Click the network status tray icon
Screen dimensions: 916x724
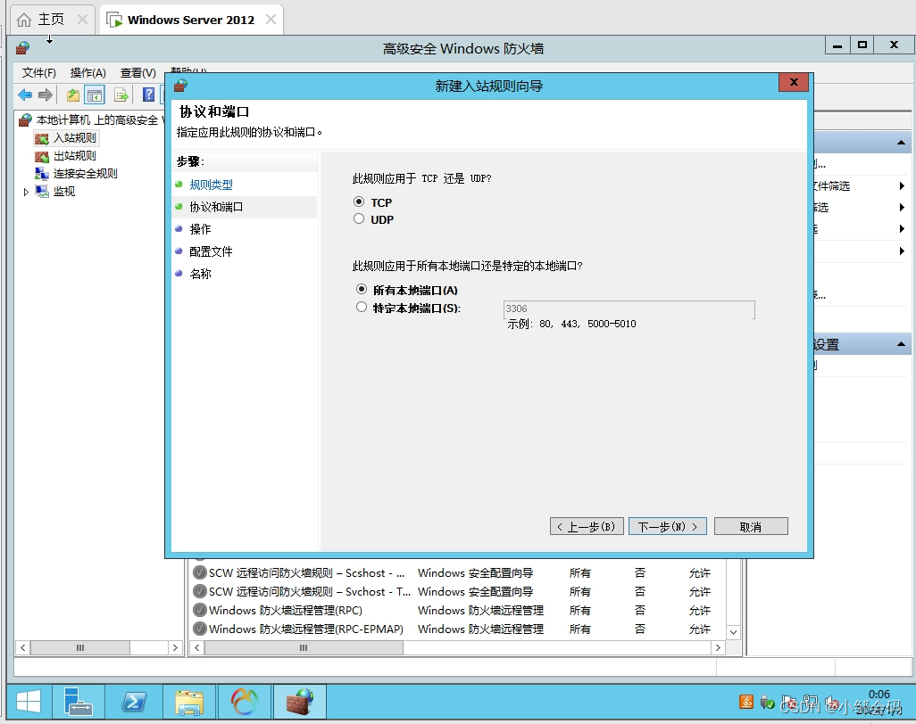pos(811,702)
